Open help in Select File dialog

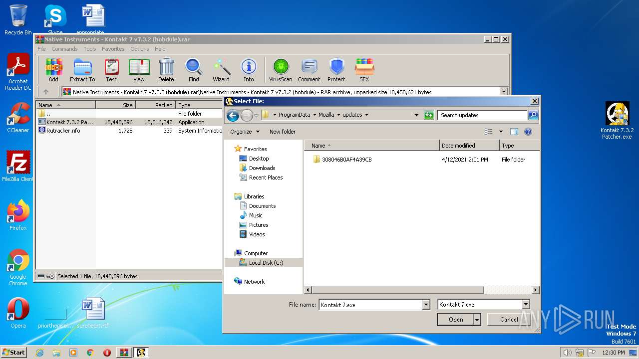[528, 132]
